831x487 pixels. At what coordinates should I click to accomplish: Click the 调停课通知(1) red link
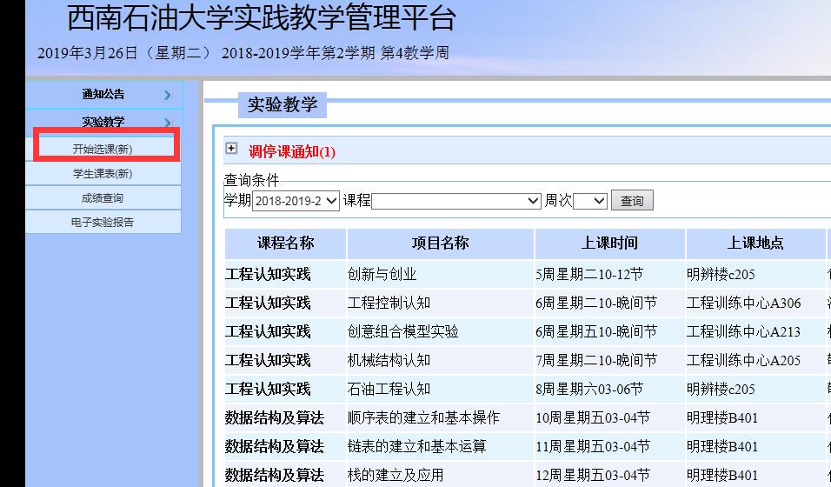291,152
